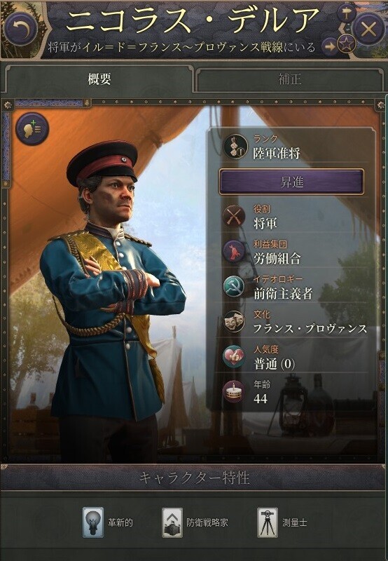Click the back arrow button
Screen dimensions: 388x561
coord(20,29)
